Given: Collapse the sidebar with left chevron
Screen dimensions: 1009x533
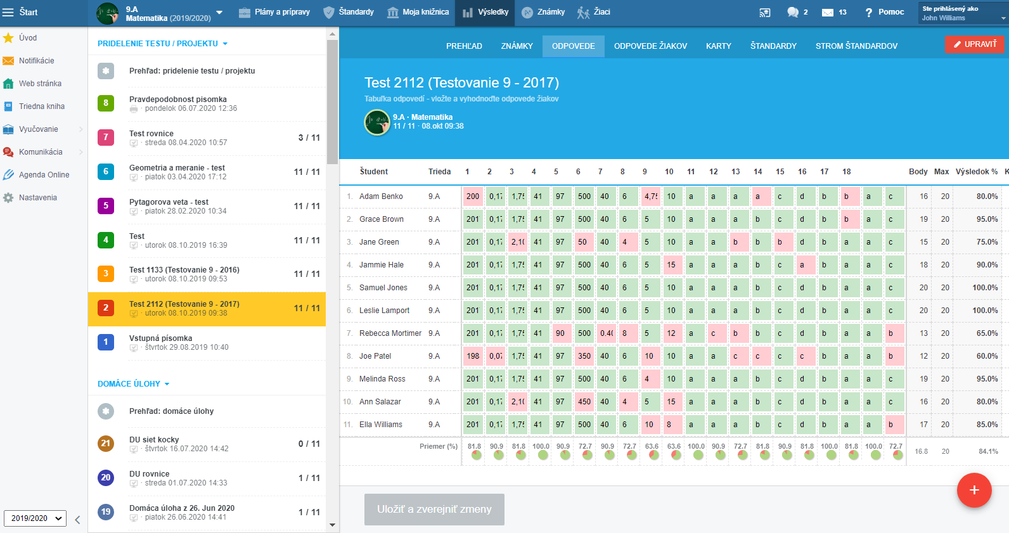Looking at the screenshot, I should (x=77, y=520).
